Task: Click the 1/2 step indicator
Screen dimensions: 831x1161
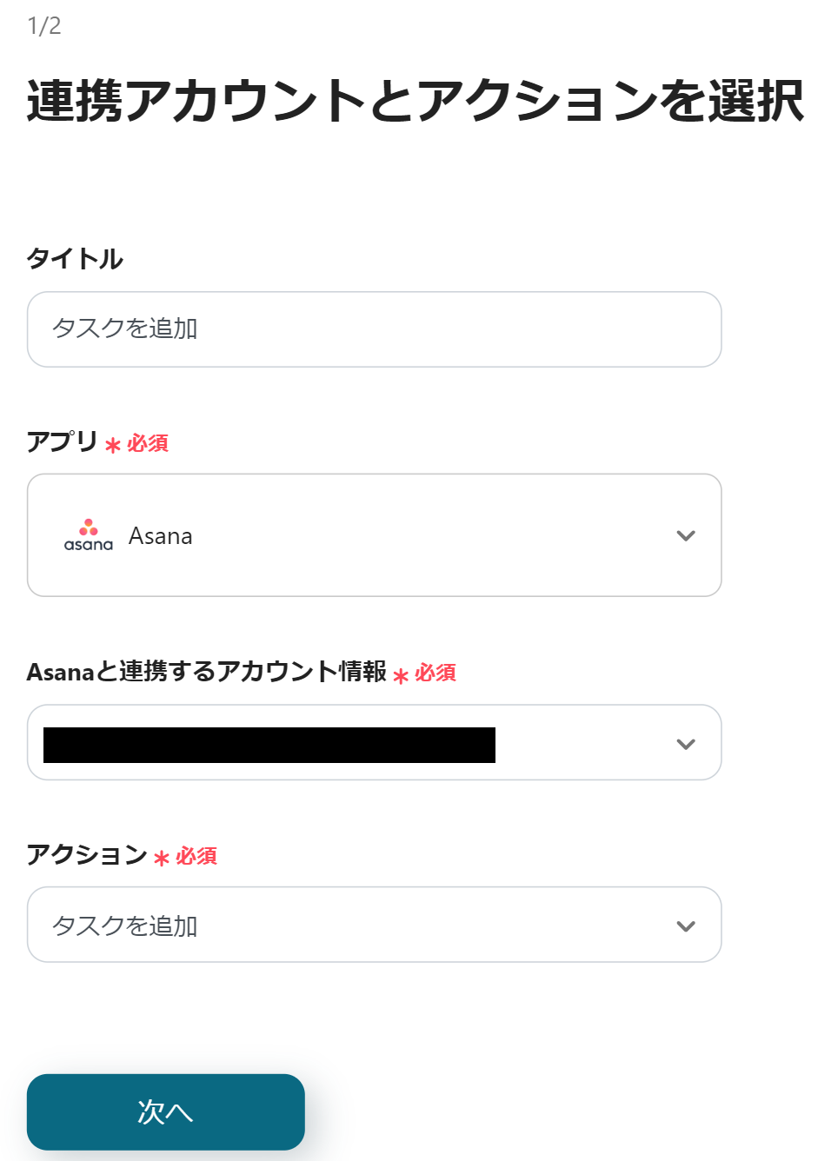Action: click(x=44, y=26)
